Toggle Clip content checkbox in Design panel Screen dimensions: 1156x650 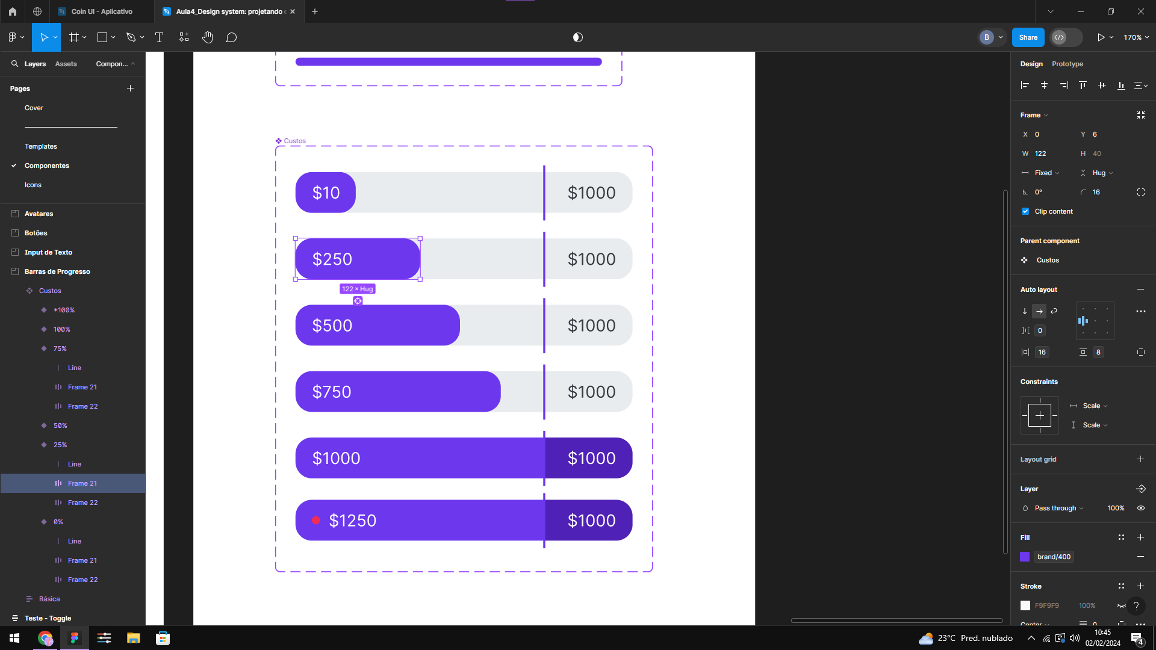coord(1025,211)
